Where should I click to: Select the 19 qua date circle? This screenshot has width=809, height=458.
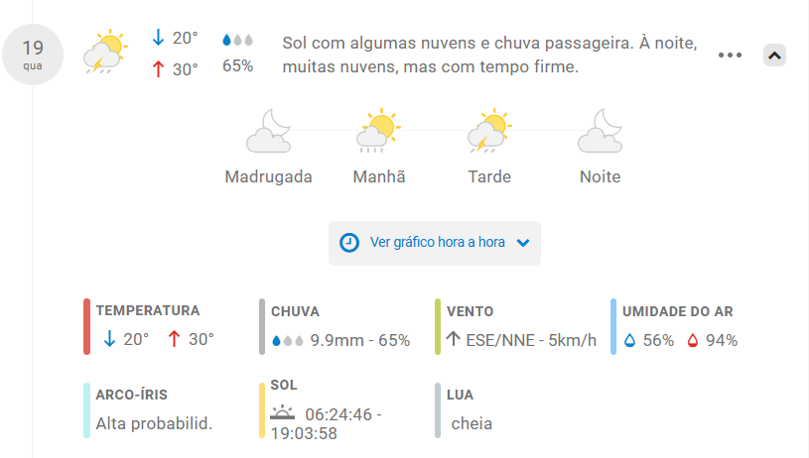coord(33,55)
